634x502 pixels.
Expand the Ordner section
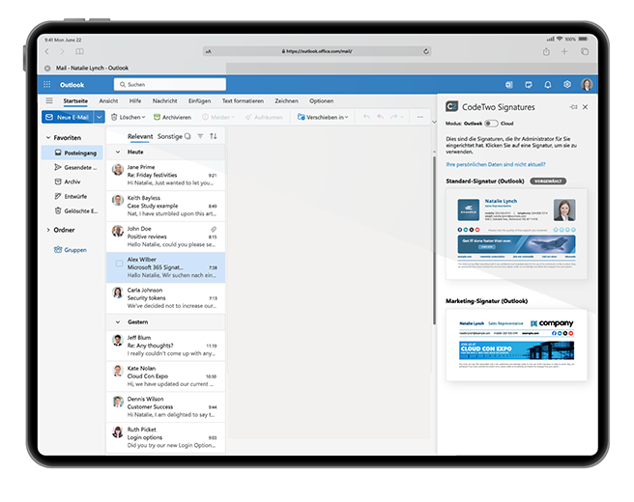click(48, 230)
